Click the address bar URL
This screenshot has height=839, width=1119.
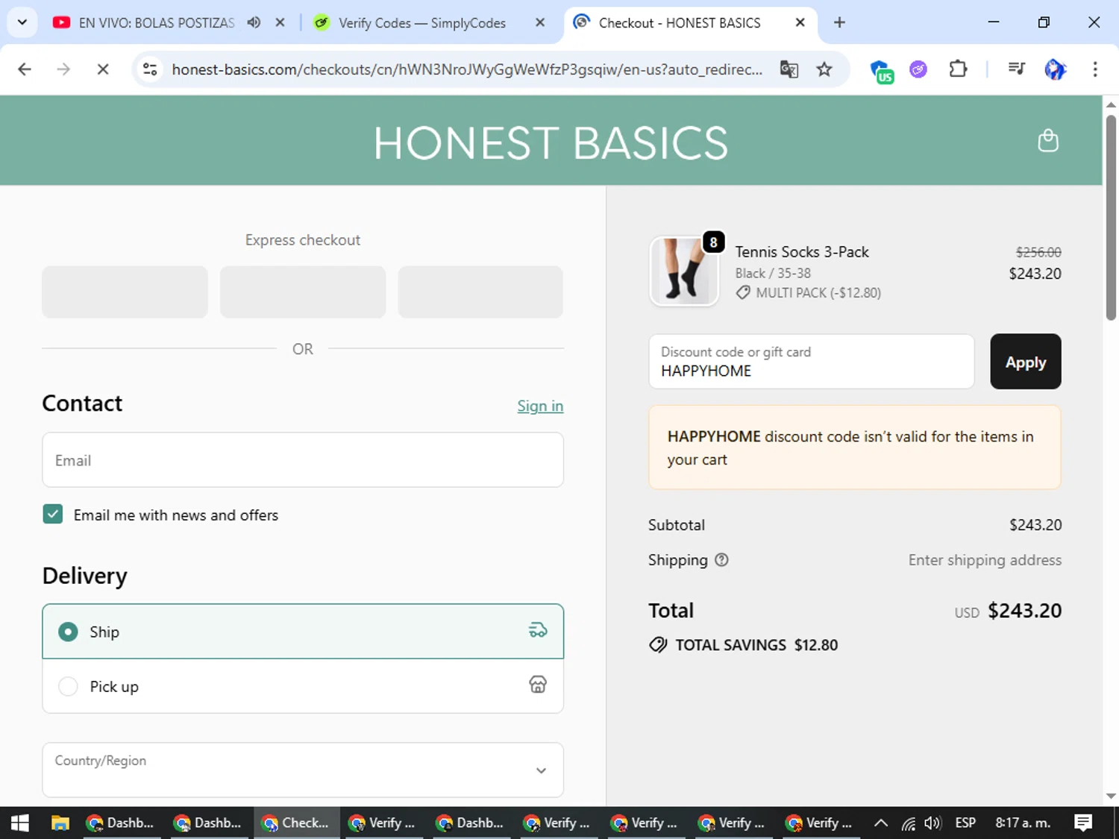coord(467,69)
